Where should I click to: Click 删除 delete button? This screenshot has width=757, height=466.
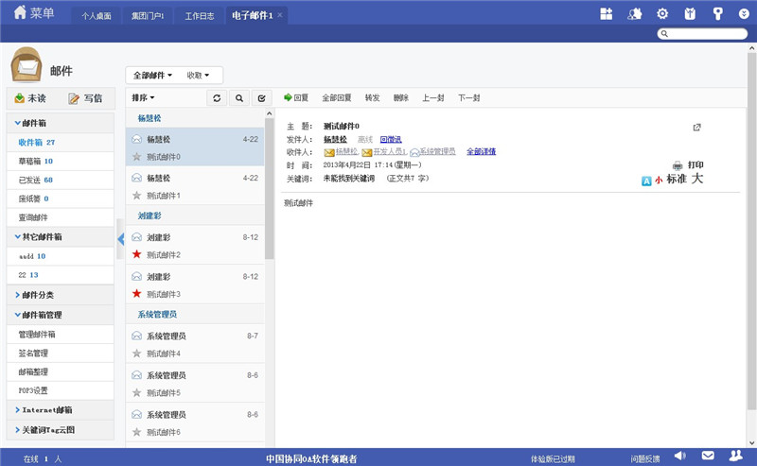point(400,98)
